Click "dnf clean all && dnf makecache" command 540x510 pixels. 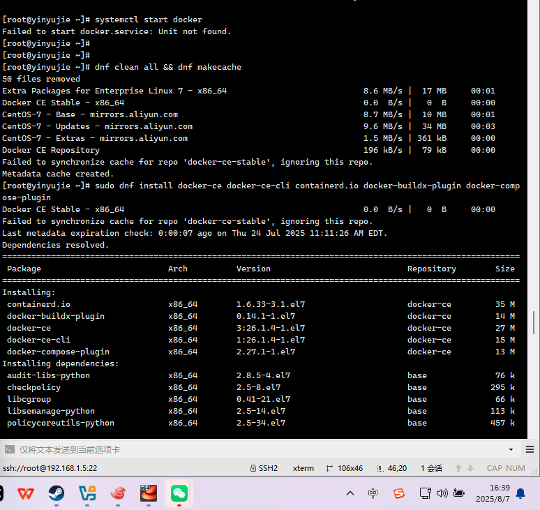[x=168, y=67]
